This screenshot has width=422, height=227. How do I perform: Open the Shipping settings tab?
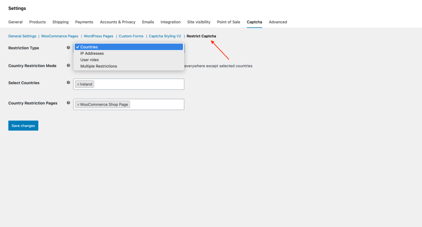click(60, 22)
